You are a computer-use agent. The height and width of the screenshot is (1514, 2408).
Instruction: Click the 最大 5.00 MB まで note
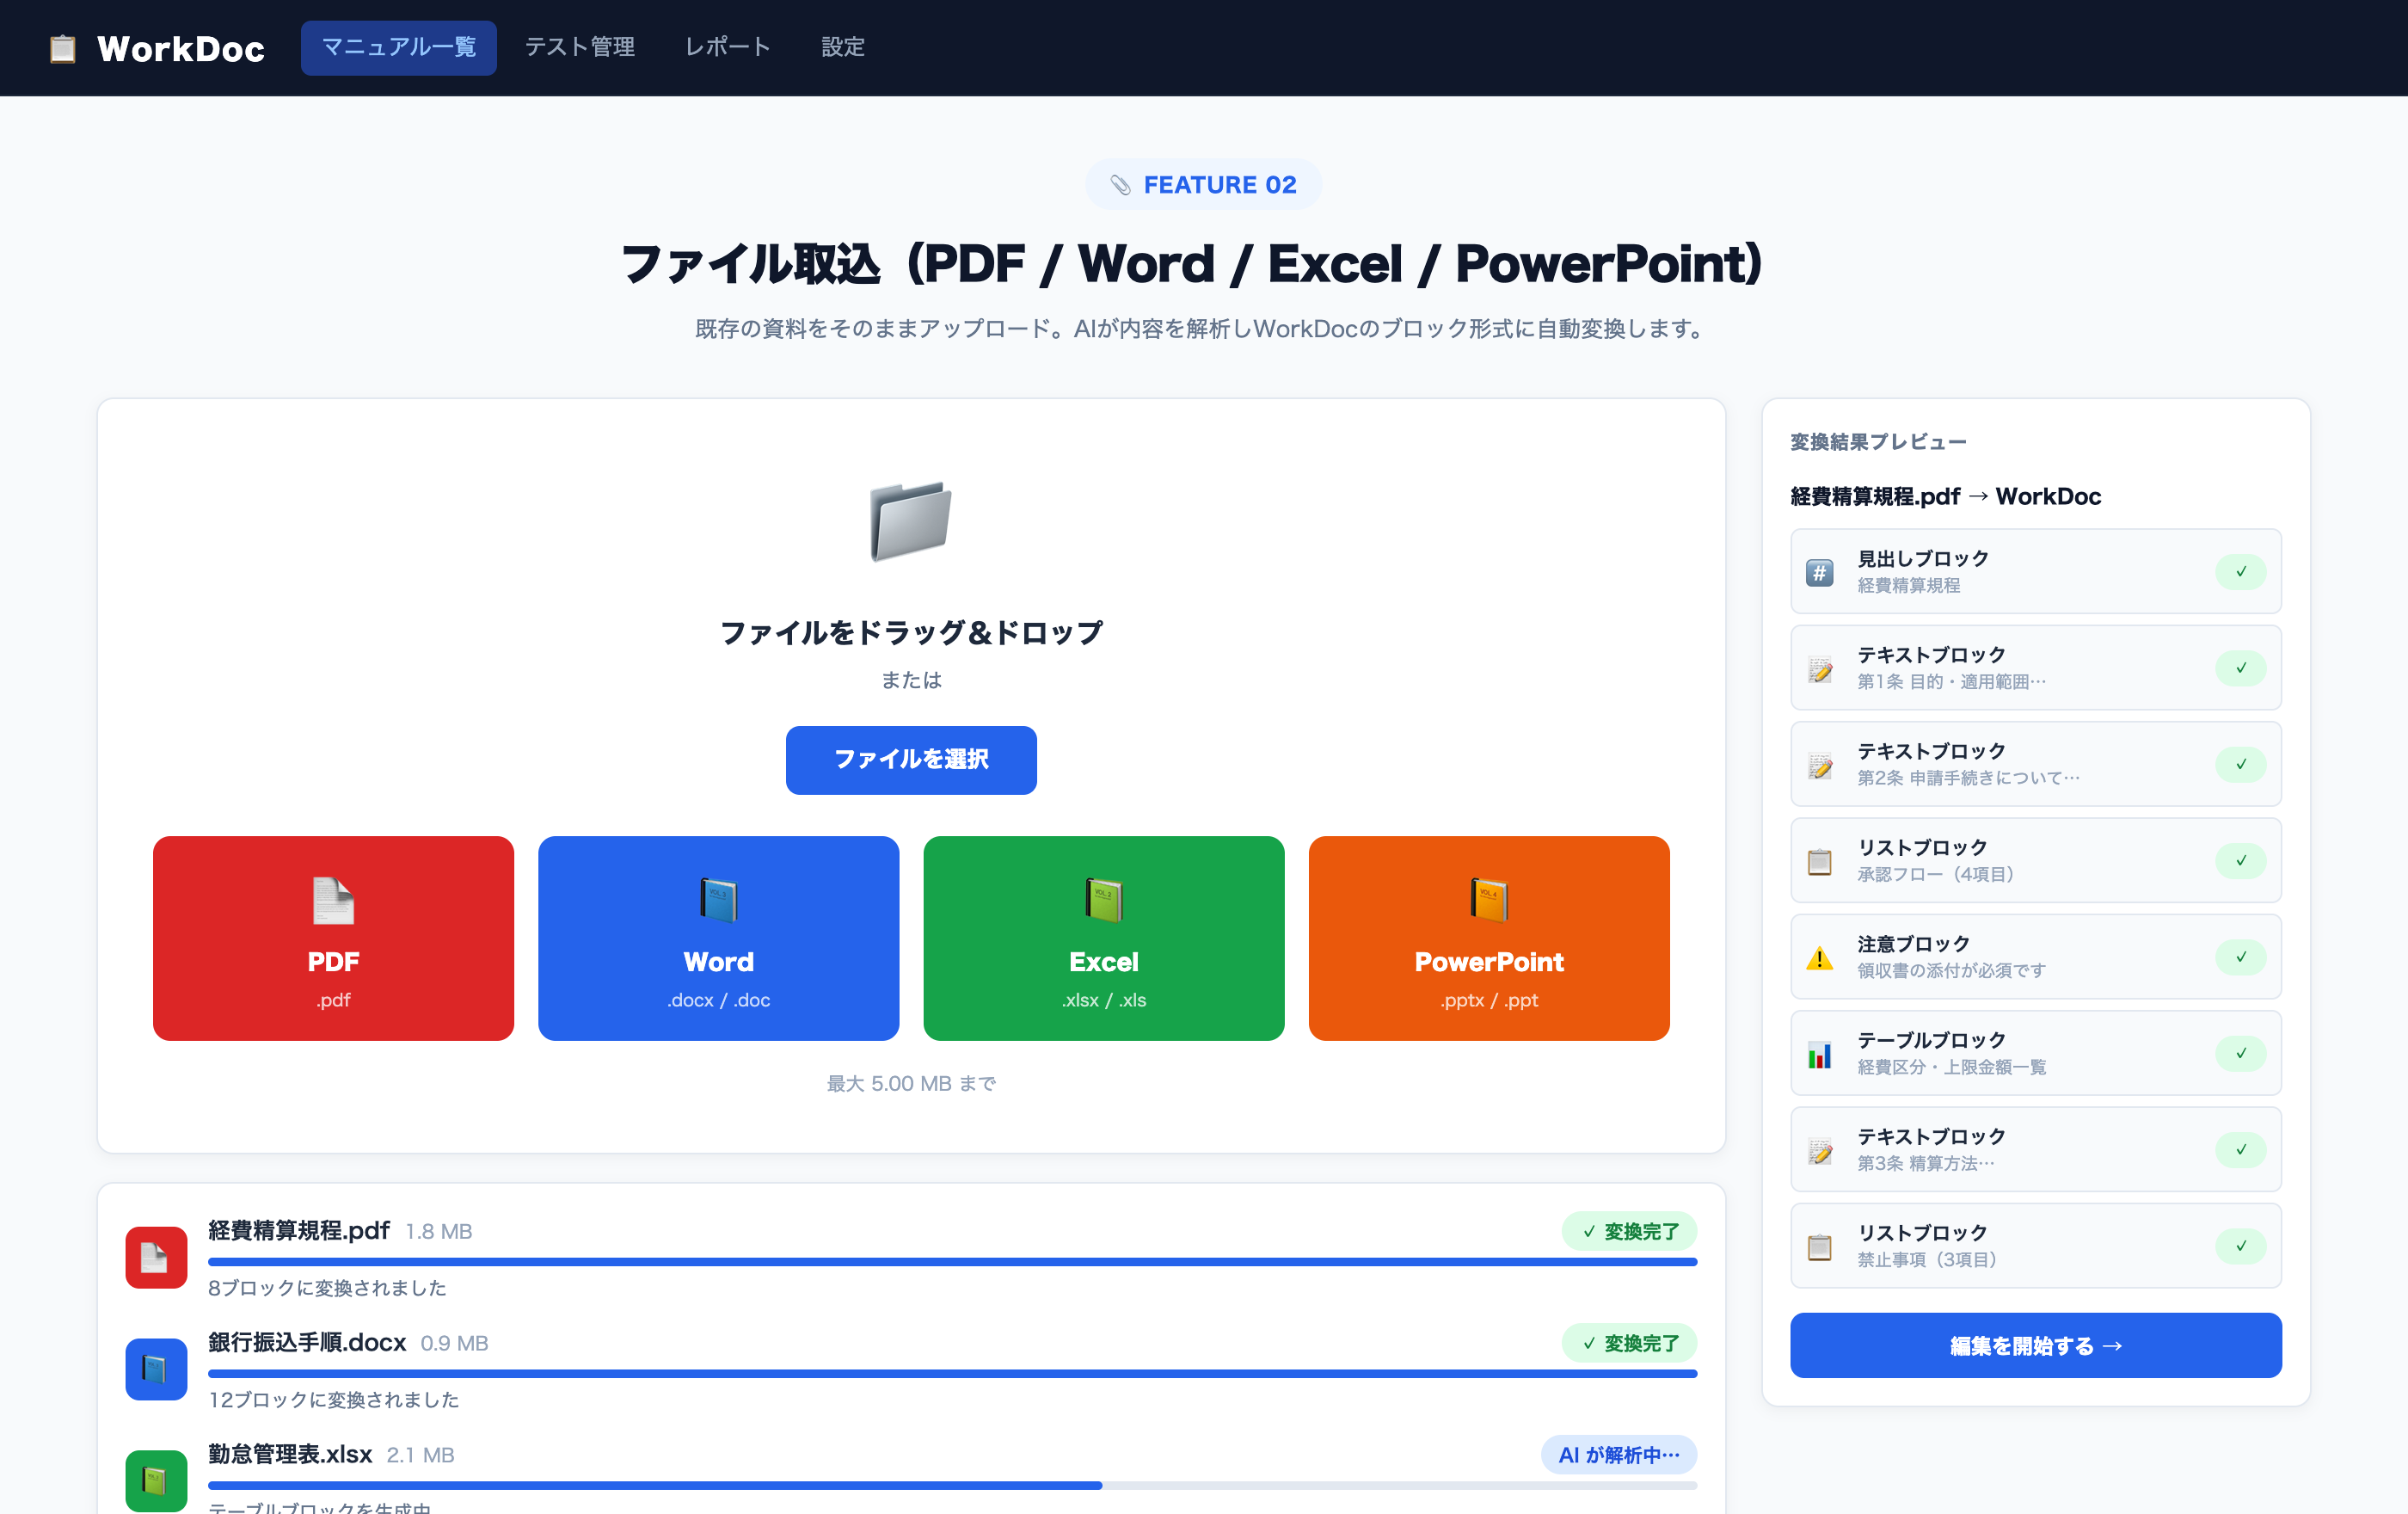pos(911,1084)
